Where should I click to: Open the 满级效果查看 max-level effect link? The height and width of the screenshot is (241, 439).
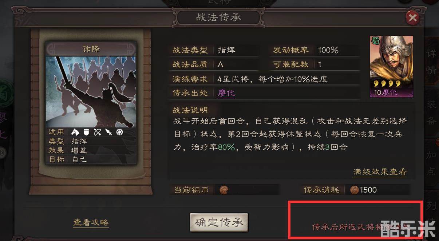point(380,172)
